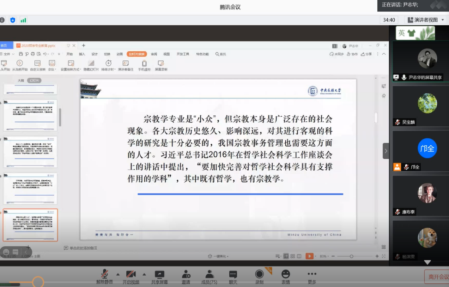
Task: Turn on camera with 开启视频 button
Action: (x=131, y=276)
